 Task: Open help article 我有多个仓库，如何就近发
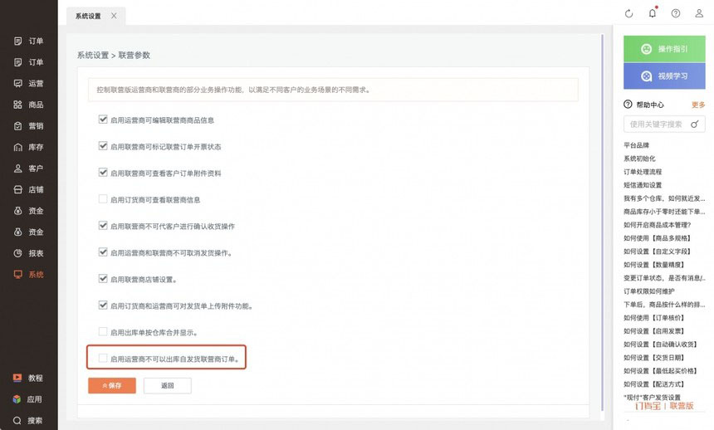664,198
